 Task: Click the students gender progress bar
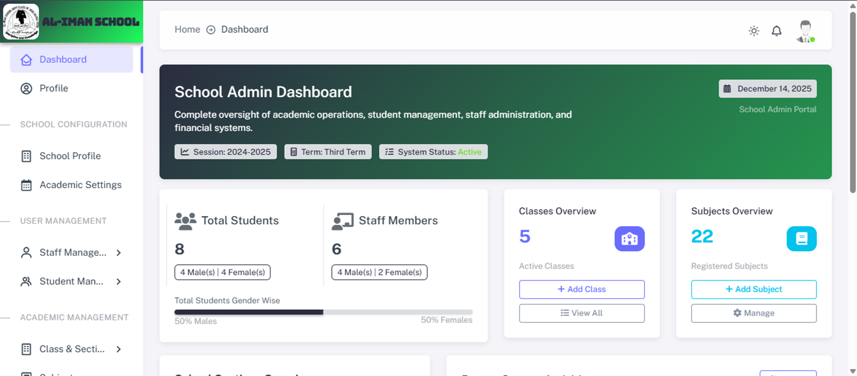click(323, 312)
